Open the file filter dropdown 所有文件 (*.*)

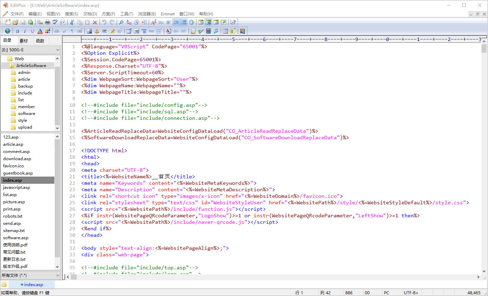click(30, 275)
